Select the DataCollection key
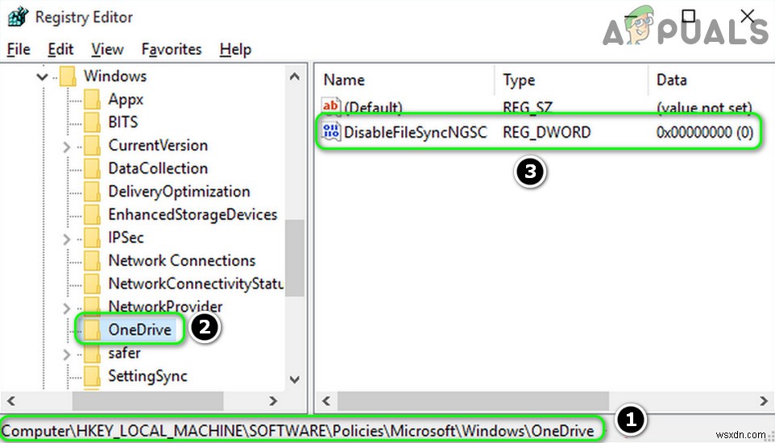The image size is (775, 443). pyautogui.click(x=158, y=168)
